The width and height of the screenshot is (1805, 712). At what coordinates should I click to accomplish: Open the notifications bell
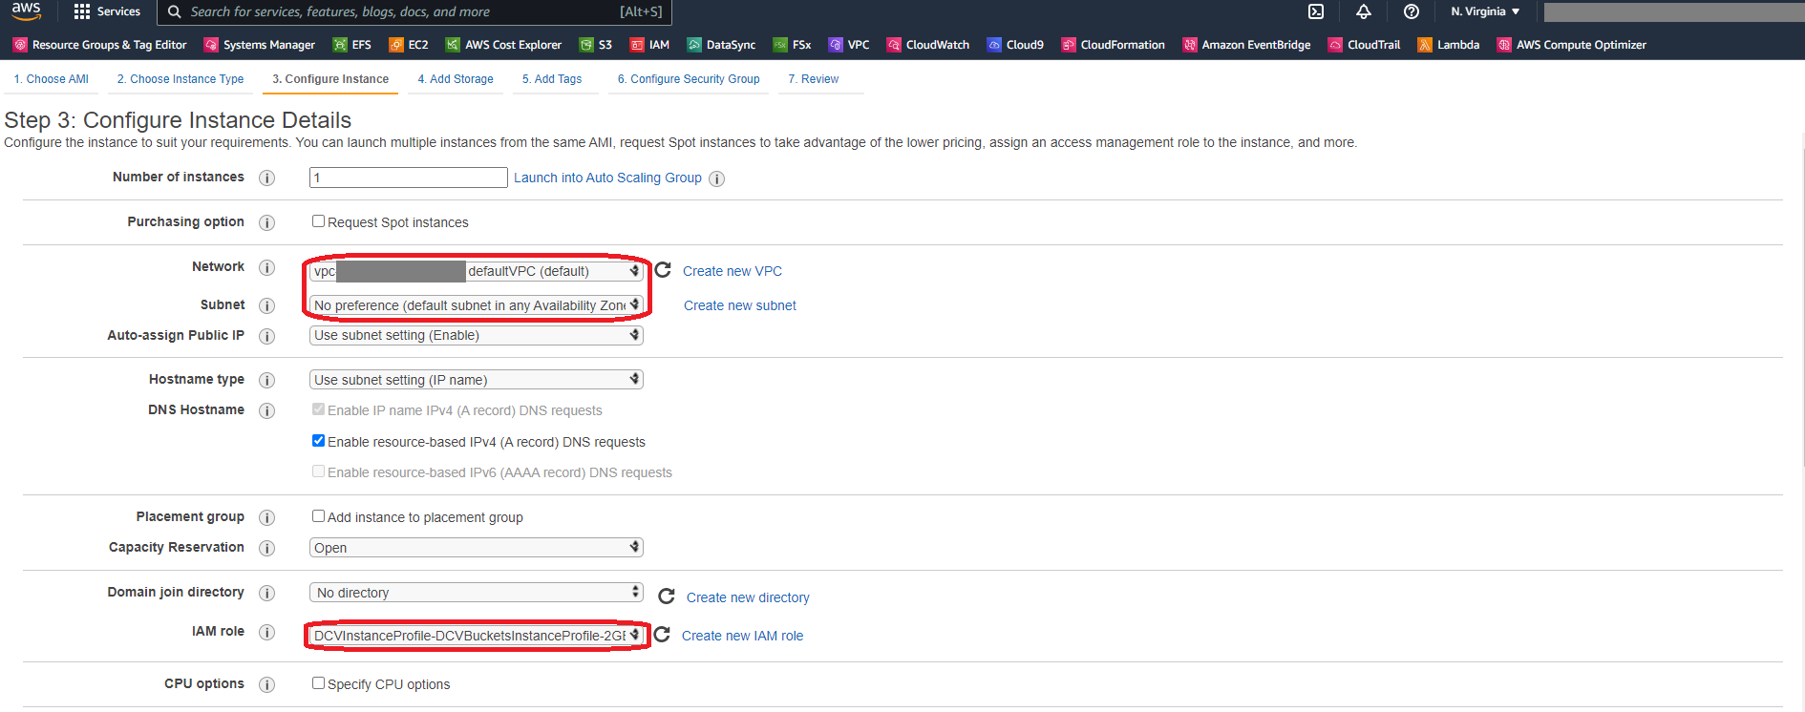(1364, 11)
